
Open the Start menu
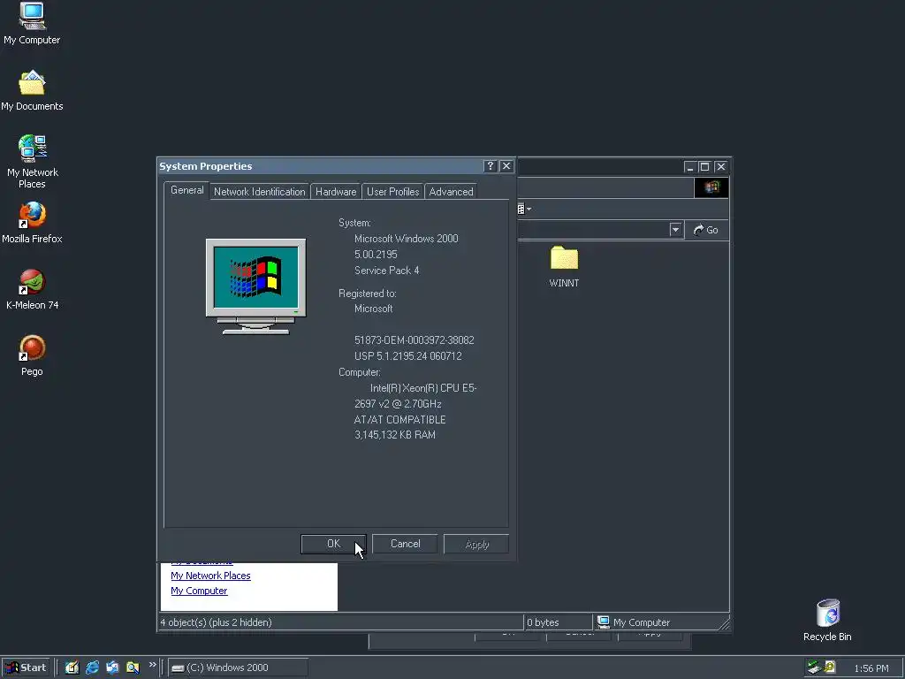click(x=27, y=668)
